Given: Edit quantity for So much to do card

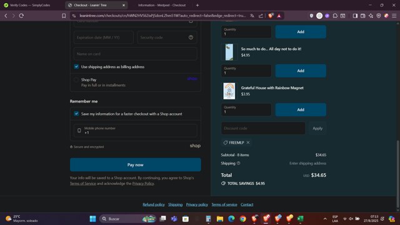Looking at the screenshot, I should click(246, 71).
